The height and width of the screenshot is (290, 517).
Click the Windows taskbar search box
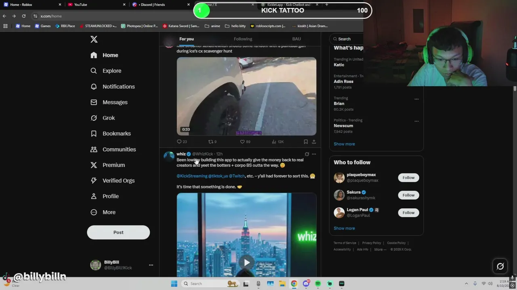[209, 284]
